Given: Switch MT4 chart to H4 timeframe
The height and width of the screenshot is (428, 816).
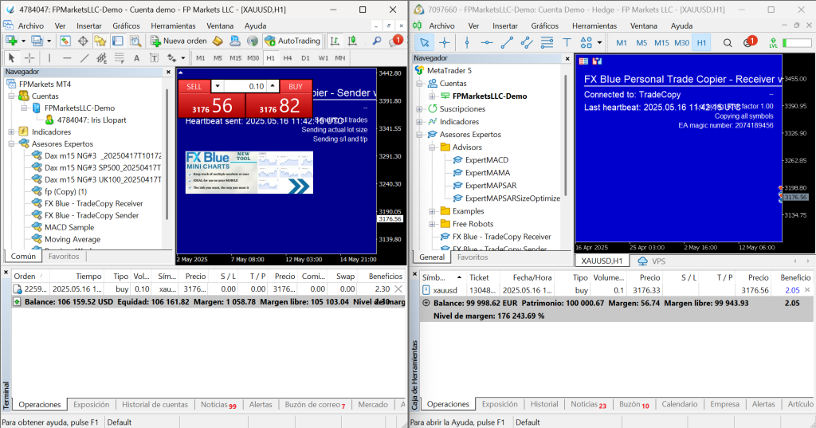Looking at the screenshot, I should pos(287,58).
